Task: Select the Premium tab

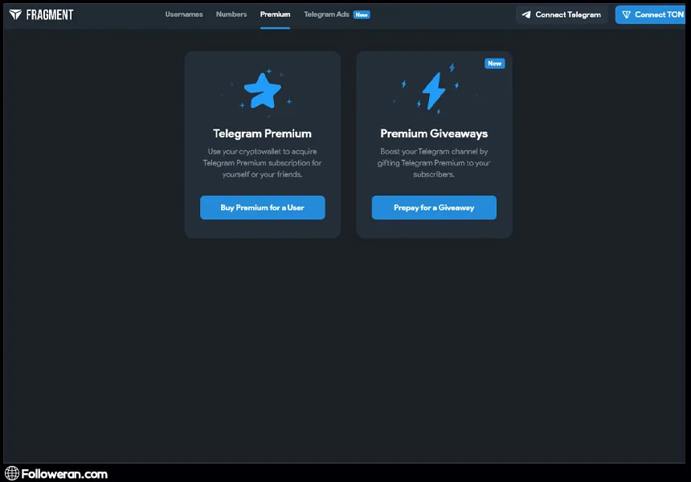Action: pyautogui.click(x=275, y=14)
